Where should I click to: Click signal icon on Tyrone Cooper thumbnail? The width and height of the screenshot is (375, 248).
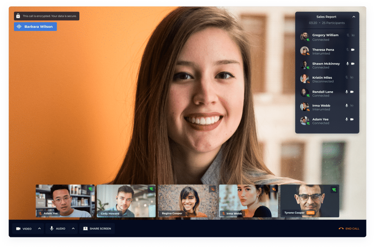tap(334, 190)
